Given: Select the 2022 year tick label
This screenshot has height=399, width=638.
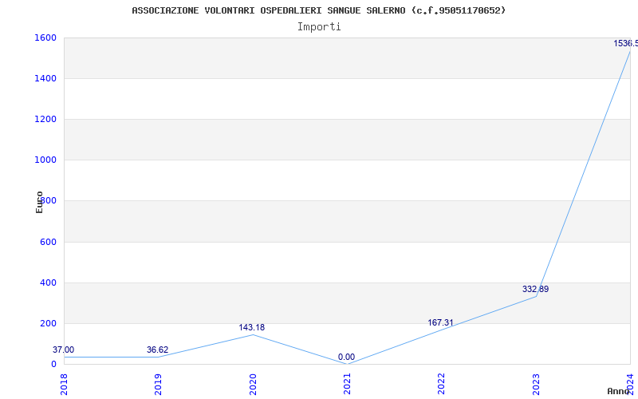Looking at the screenshot, I should (442, 383).
